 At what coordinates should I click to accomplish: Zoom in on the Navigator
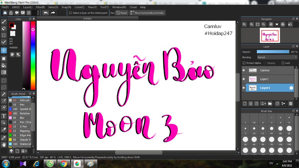coord(252,24)
